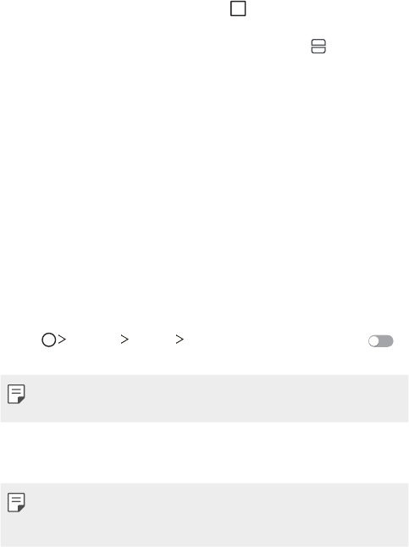Viewport: 409px width, 547px height.
Task: Click the middle chevron in the path row
Action: pyautogui.click(x=124, y=340)
